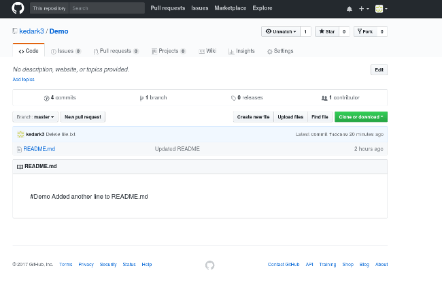
Task: Click the repository search input field
Action: pyautogui.click(x=107, y=8)
